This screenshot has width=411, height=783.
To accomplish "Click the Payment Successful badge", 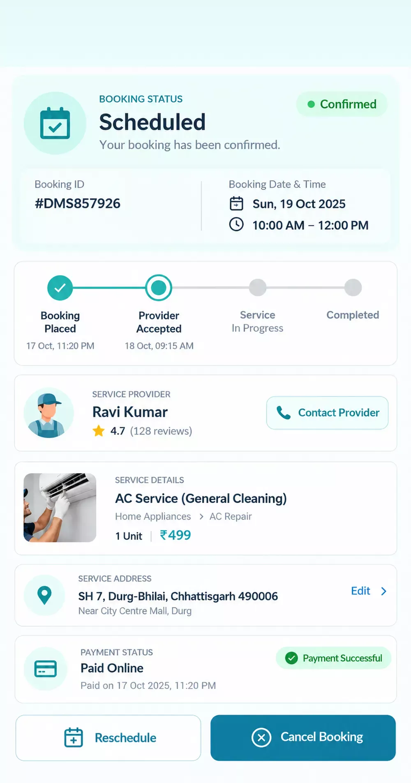I will pyautogui.click(x=333, y=658).
